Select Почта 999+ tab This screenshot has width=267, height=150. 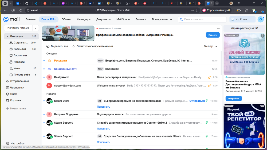[49, 19]
